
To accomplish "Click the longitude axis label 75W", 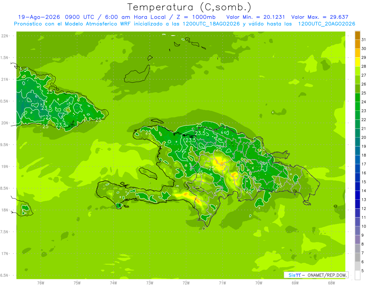I will 77,283.
